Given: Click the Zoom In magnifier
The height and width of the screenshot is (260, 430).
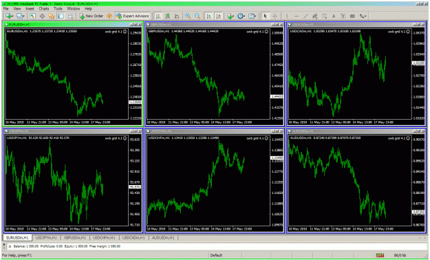Looking at the screenshot, I should coord(188,17).
